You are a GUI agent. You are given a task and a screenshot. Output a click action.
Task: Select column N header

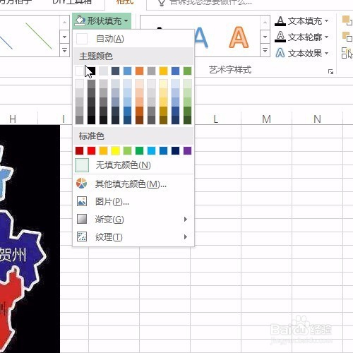(x=317, y=119)
